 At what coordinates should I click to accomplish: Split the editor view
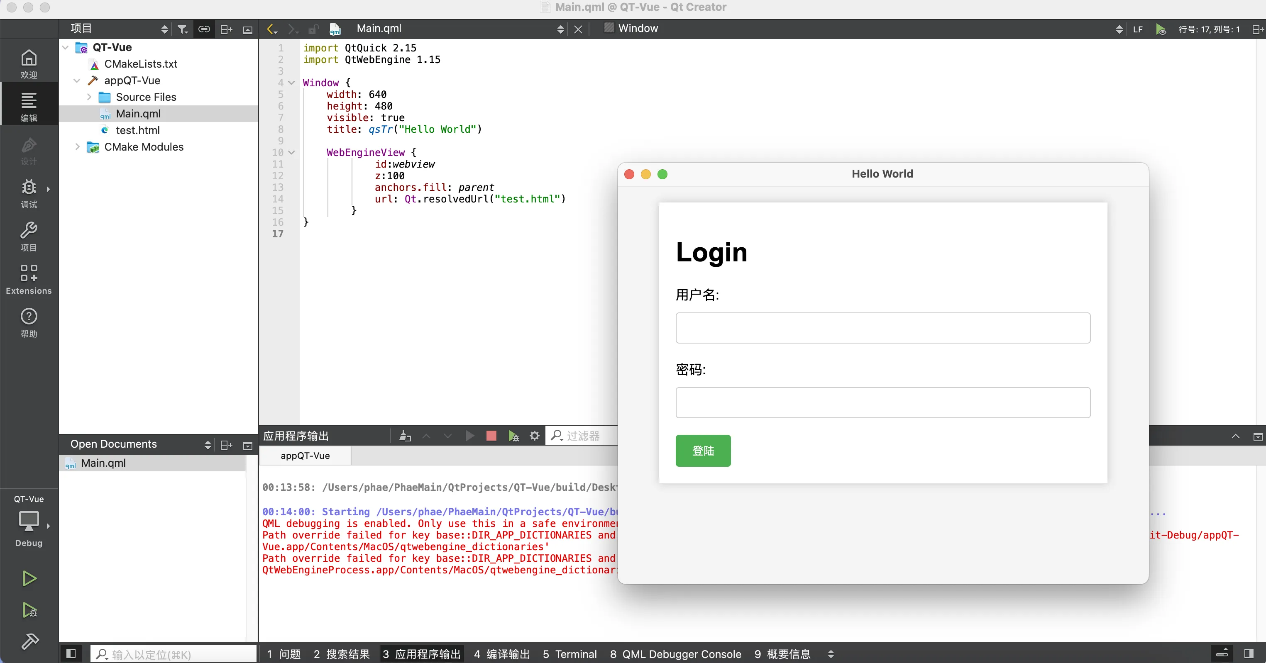[1258, 29]
